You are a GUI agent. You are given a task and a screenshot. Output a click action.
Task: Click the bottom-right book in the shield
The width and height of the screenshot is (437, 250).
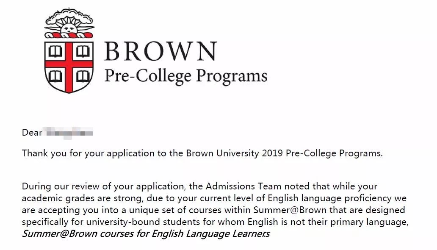[x=83, y=77]
